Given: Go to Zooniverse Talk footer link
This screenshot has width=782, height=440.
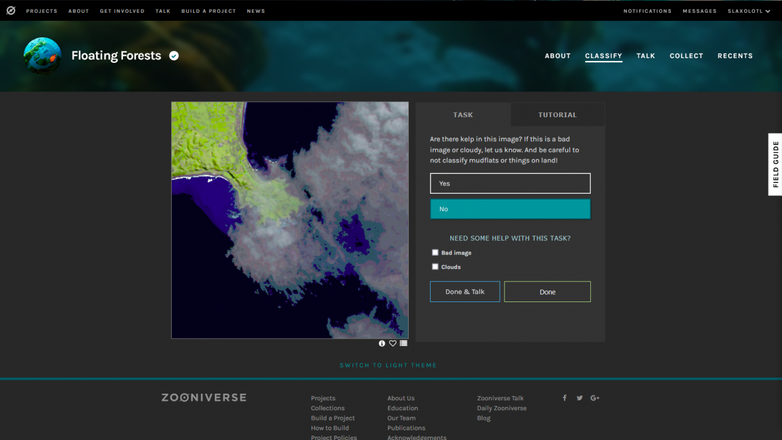Looking at the screenshot, I should 500,398.
